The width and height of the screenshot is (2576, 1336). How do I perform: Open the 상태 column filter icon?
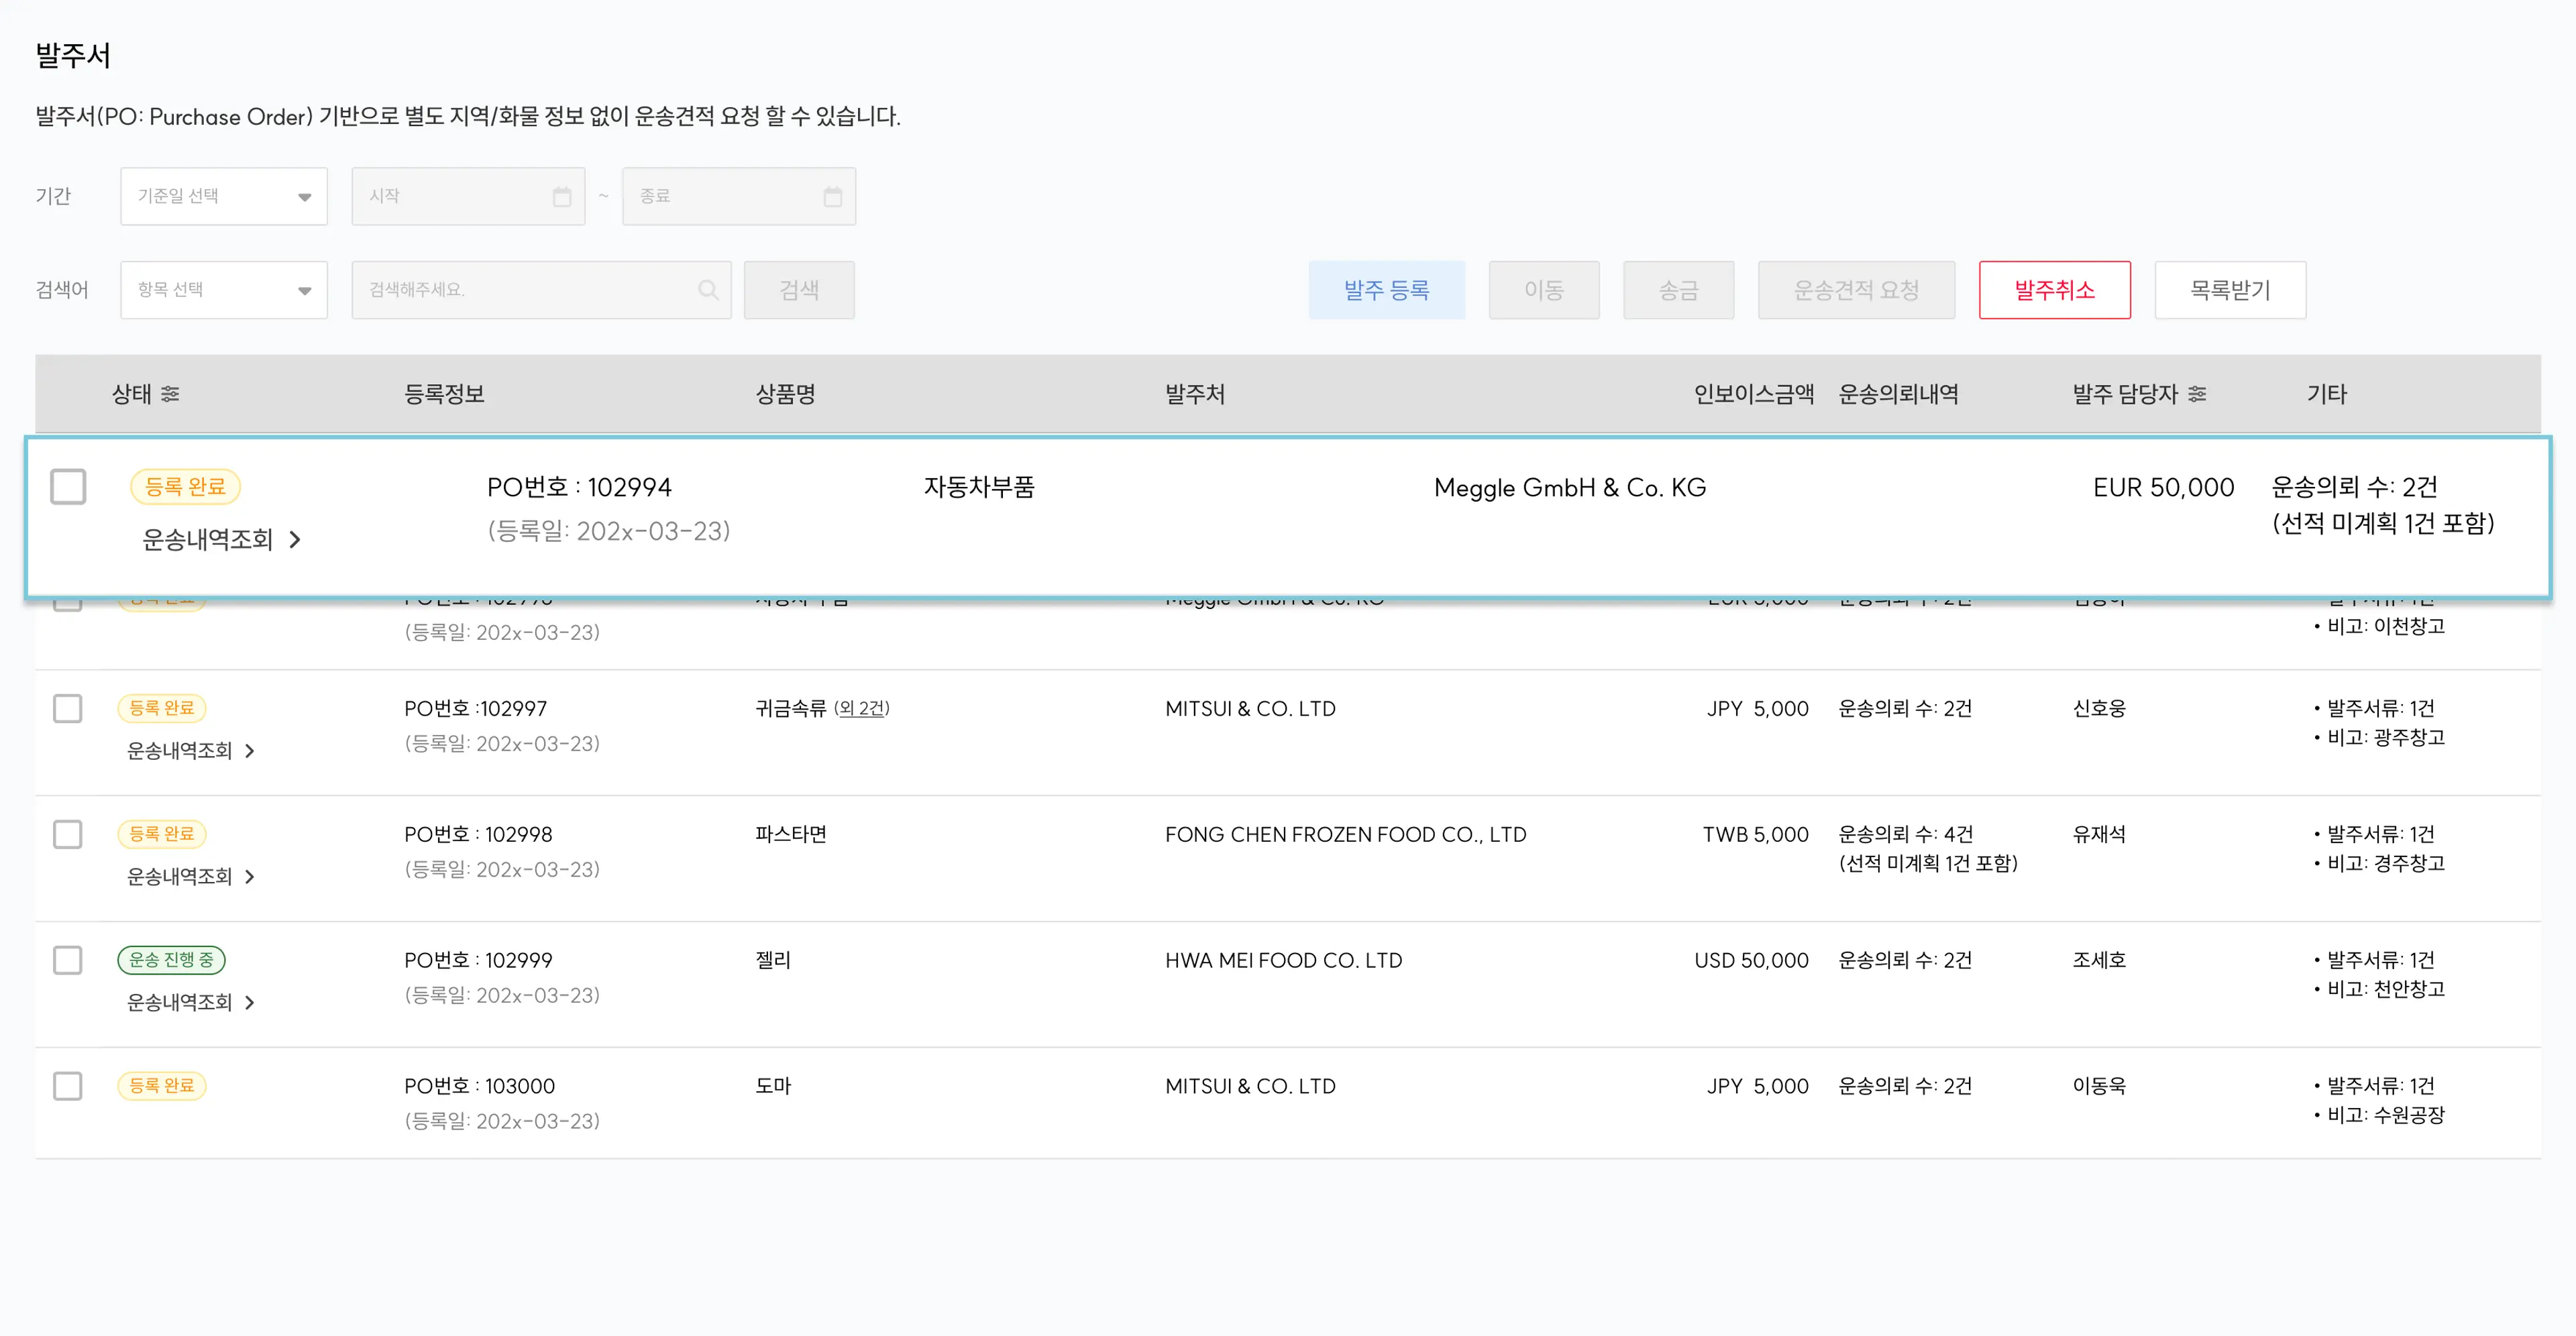[170, 394]
